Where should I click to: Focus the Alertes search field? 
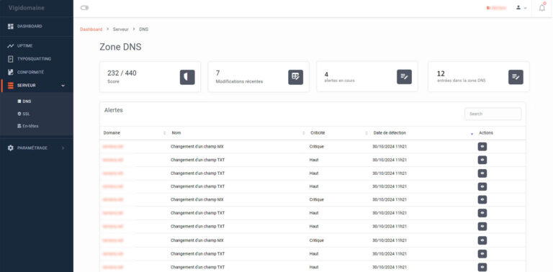point(493,114)
